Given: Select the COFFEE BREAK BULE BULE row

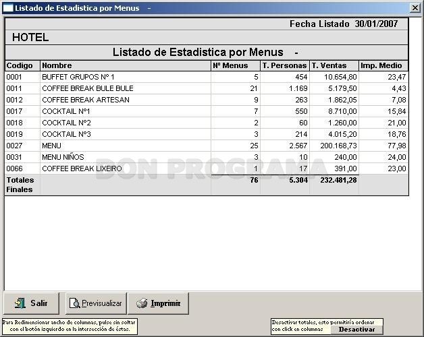Looking at the screenshot, I should pyautogui.click(x=207, y=88).
